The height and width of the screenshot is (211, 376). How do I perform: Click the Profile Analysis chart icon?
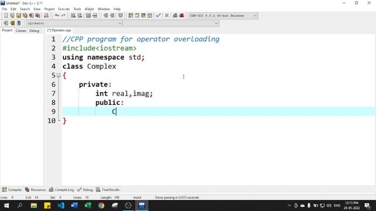point(175,16)
